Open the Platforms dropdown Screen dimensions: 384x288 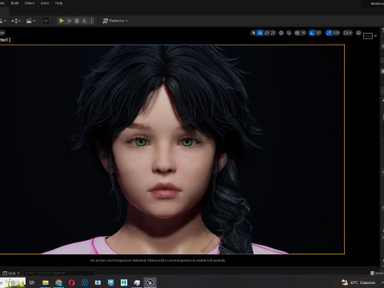115,21
